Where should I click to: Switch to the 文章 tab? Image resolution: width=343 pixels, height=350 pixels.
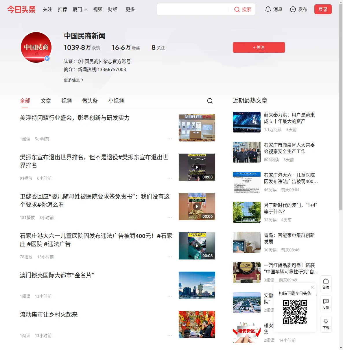[x=46, y=101]
